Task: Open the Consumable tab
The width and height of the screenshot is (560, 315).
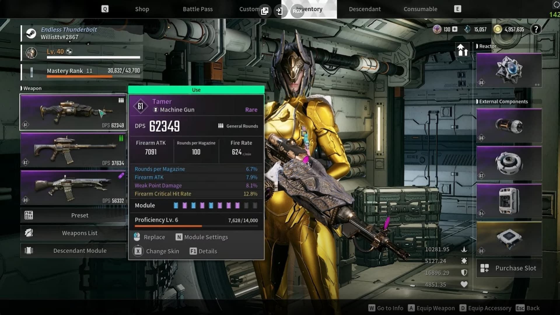Action: click(x=420, y=8)
